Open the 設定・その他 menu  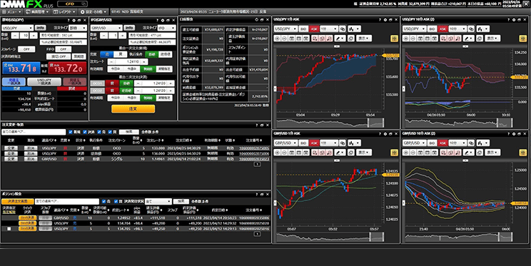tap(93, 12)
